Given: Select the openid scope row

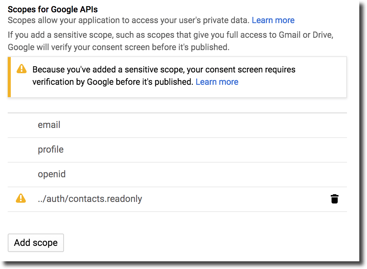Looking at the screenshot, I should pyautogui.click(x=52, y=174).
